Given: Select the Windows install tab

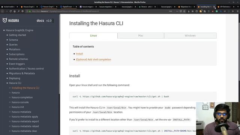Looking at the screenshot, I should (x=190, y=36).
